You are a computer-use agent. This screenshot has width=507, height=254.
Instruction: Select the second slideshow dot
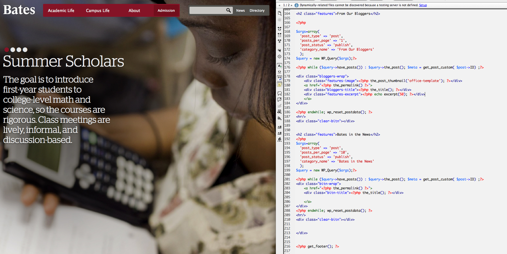point(13,50)
